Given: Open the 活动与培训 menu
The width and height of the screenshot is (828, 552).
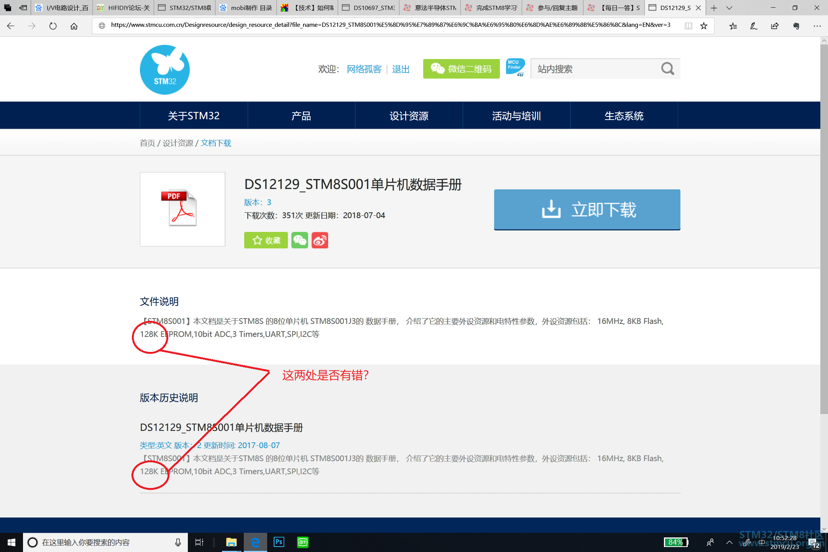Looking at the screenshot, I should [516, 116].
